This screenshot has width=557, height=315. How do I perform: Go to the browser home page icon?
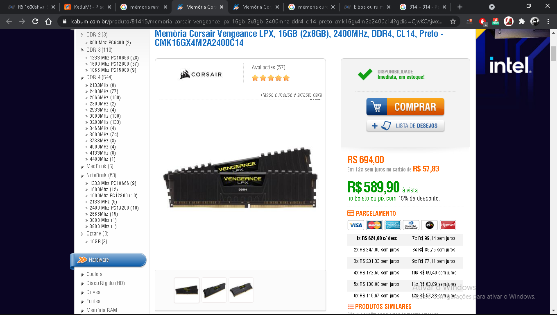click(48, 21)
